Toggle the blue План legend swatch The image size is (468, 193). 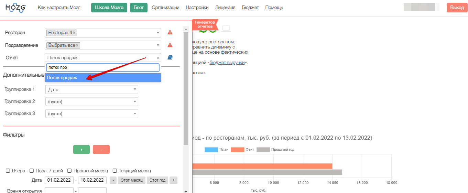click(211, 150)
